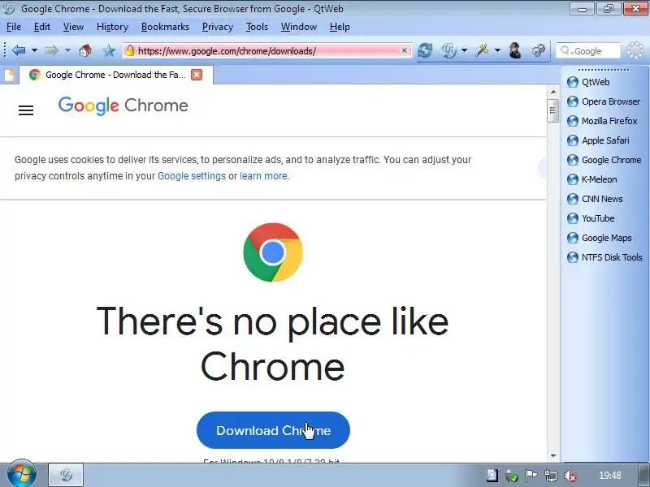The width and height of the screenshot is (650, 487).
Task: Click the grey forward arrow
Action: (x=51, y=50)
